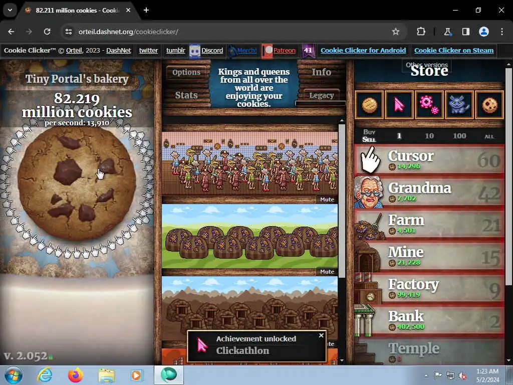The width and height of the screenshot is (513, 385).
Task: Close the Cookie Clicker browser tab
Action: click(128, 10)
